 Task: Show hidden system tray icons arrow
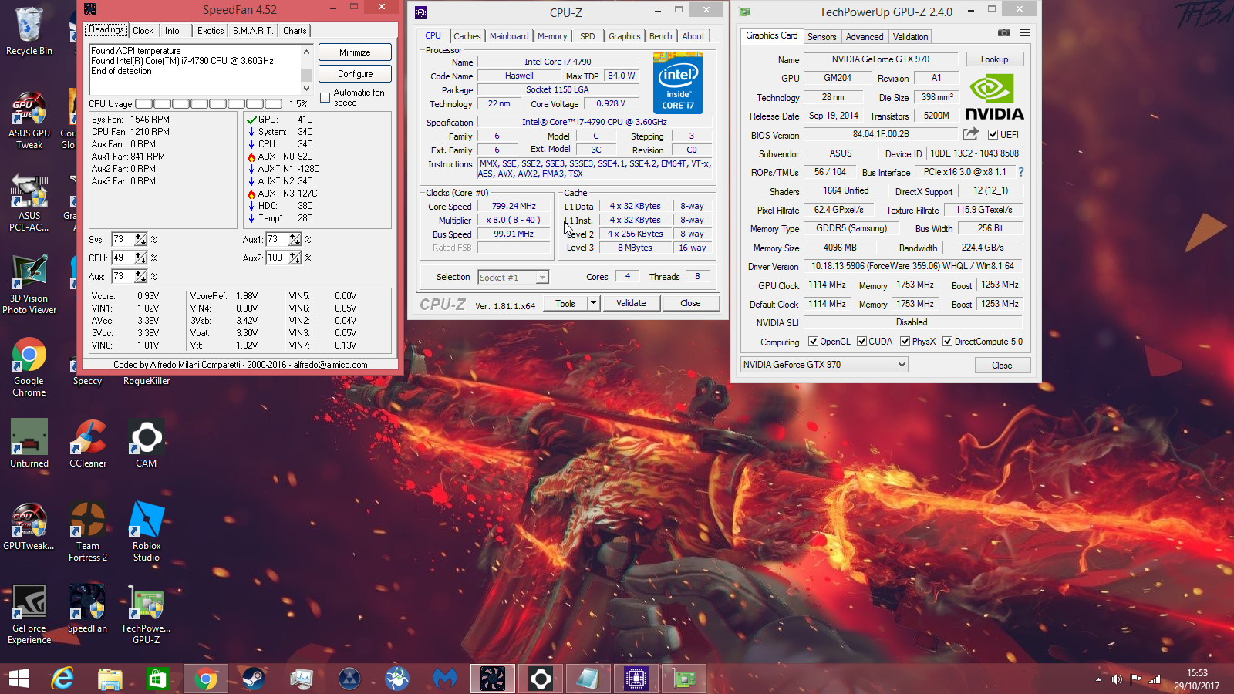[x=1098, y=679]
